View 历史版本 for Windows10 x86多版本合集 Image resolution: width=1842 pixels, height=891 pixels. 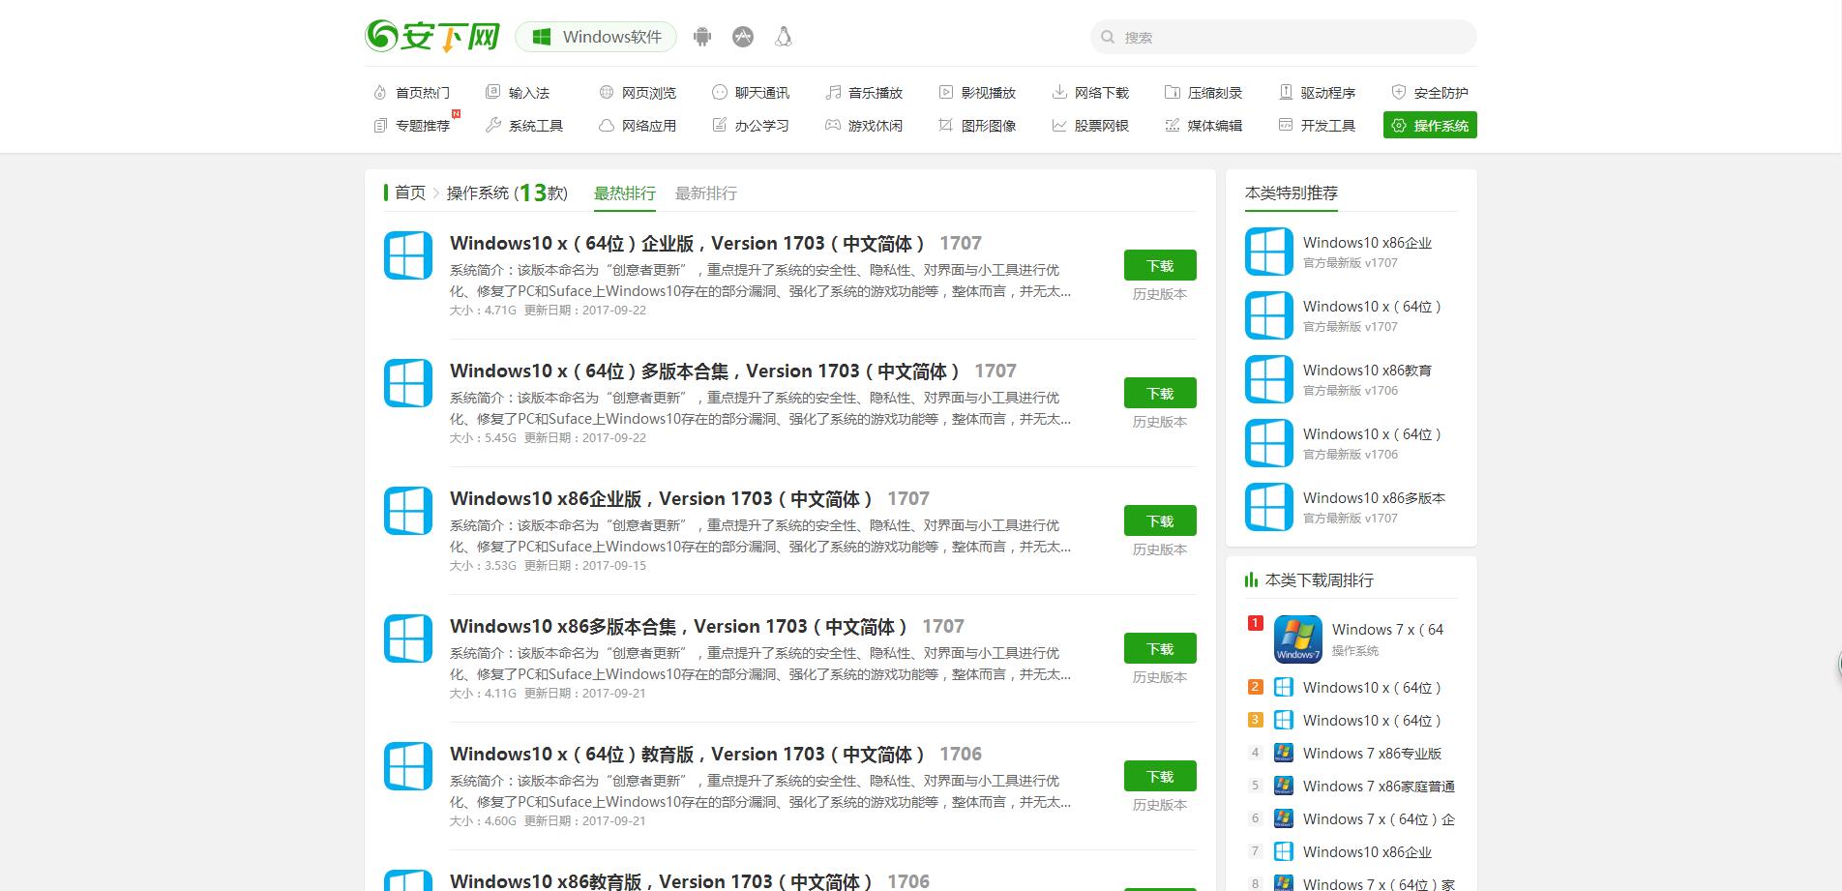point(1160,677)
